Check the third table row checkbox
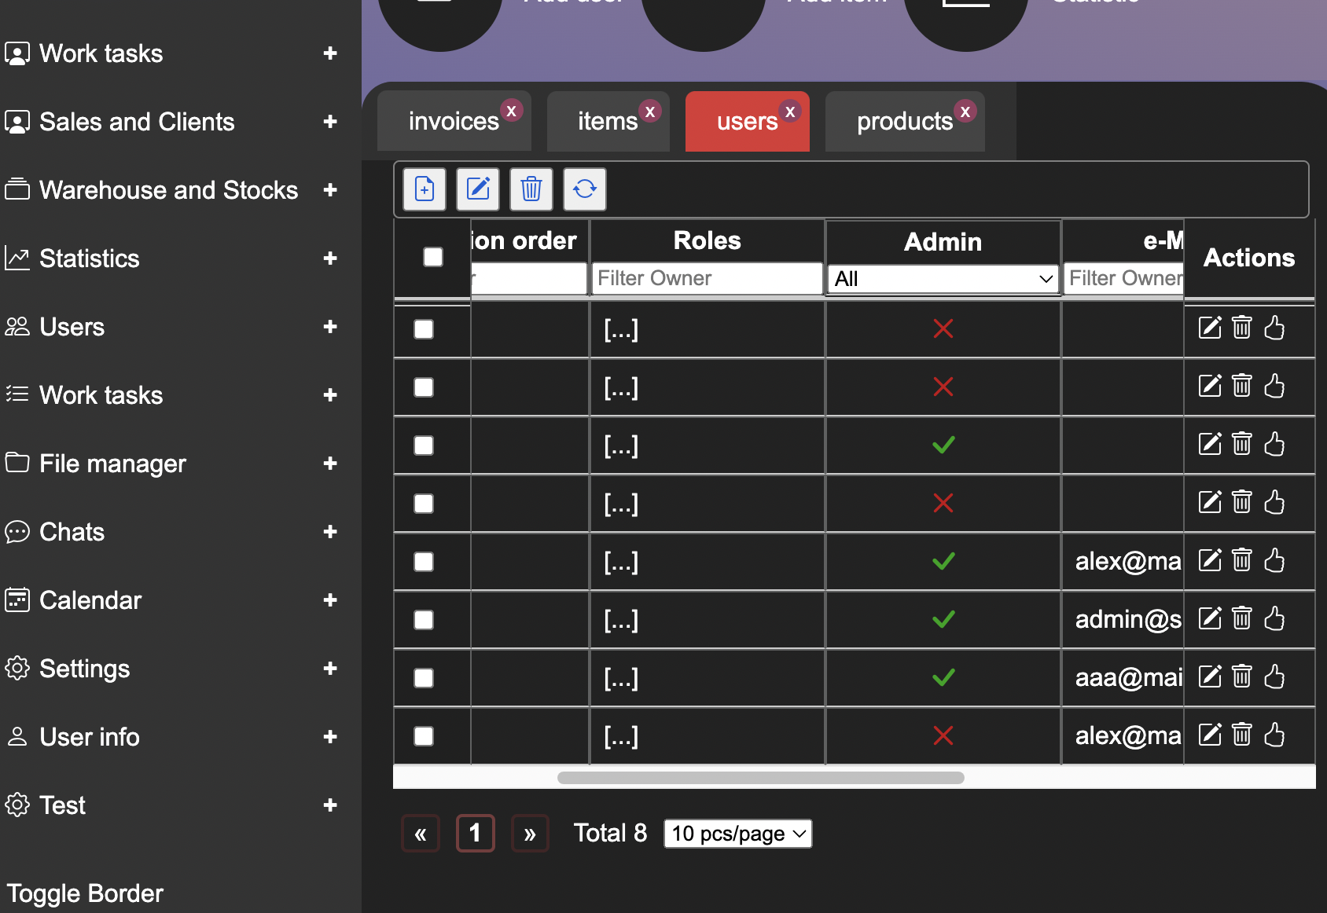1327x913 pixels. (424, 445)
